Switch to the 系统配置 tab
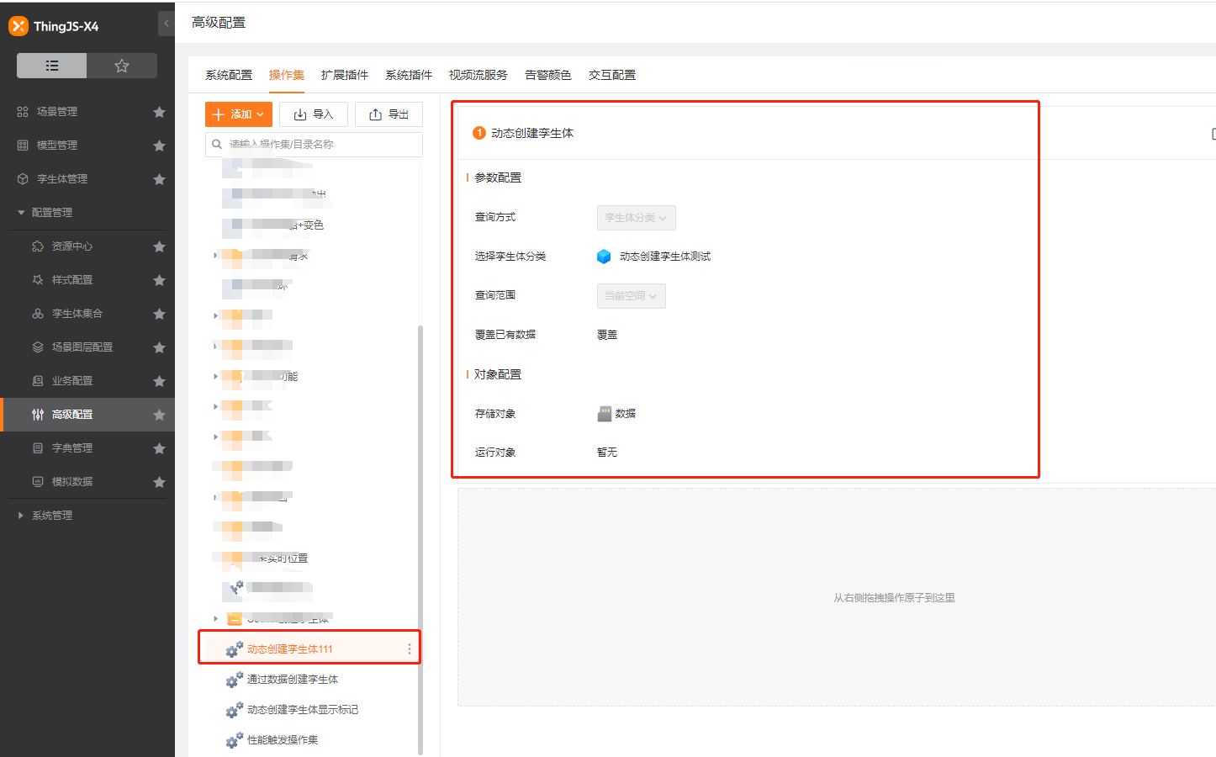This screenshot has width=1216, height=757. pos(229,75)
